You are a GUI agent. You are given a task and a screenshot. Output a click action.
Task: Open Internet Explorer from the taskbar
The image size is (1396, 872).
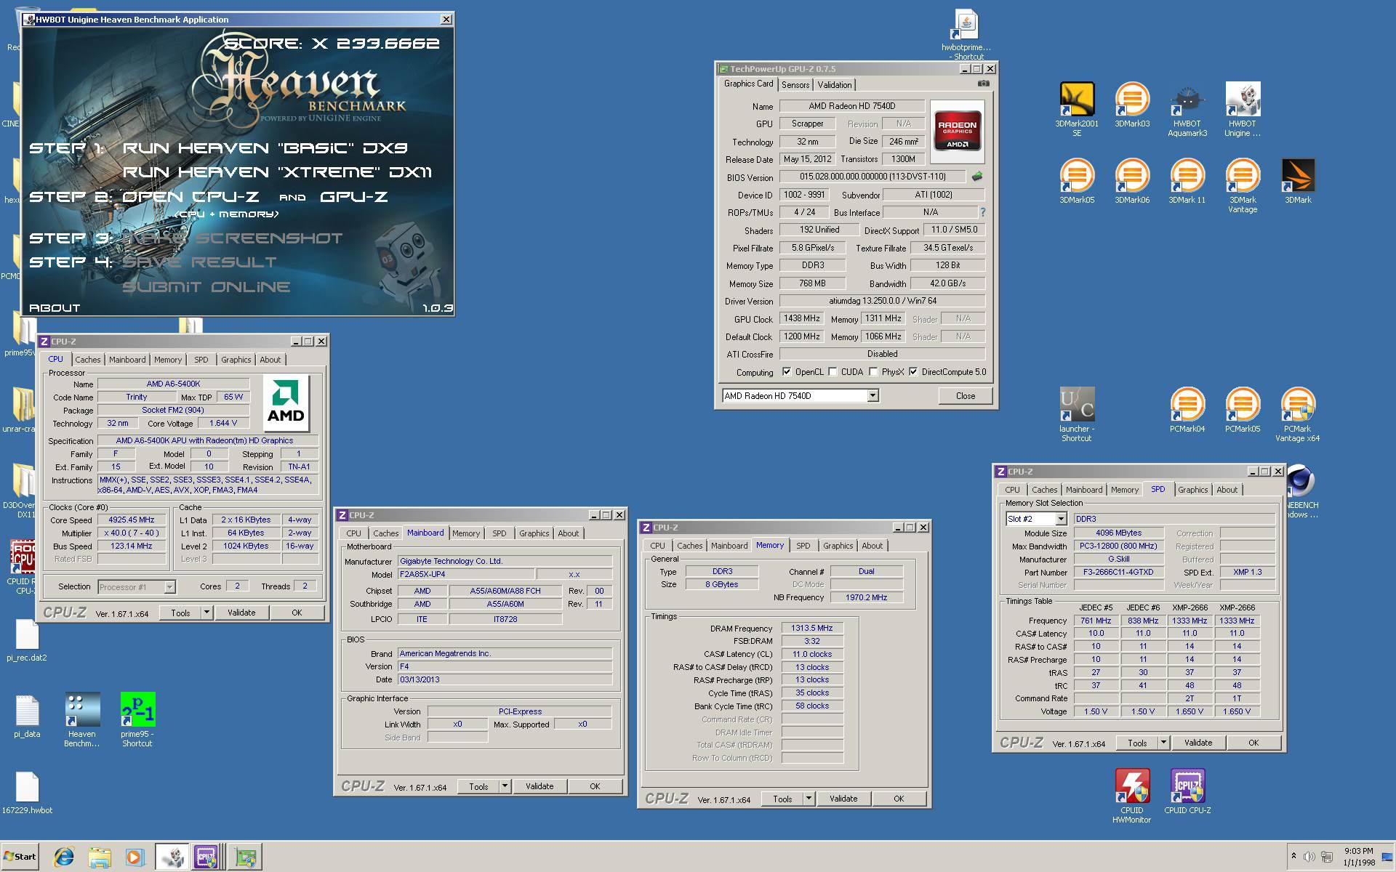pos(64,857)
